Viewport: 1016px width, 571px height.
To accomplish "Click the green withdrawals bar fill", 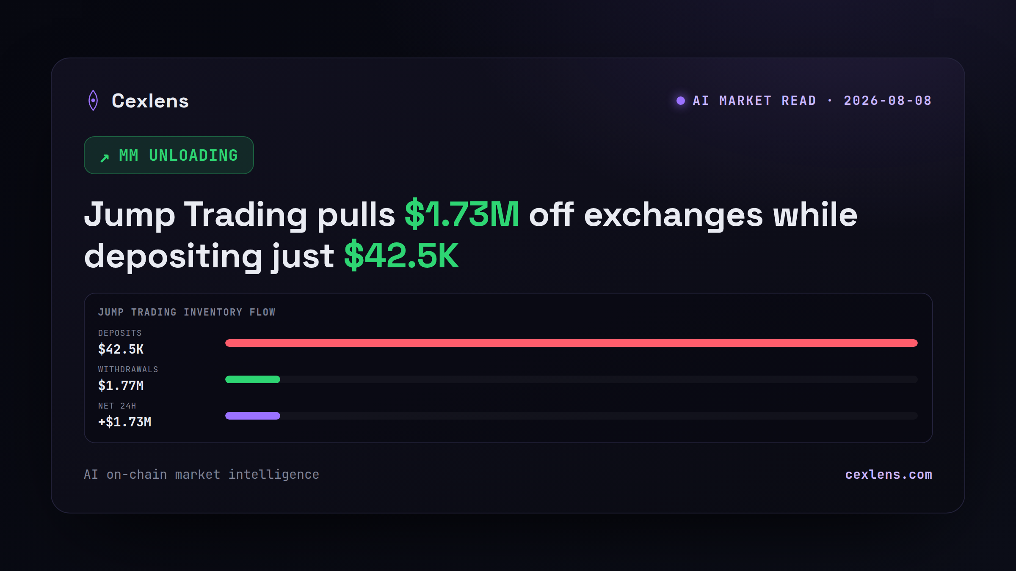I will tap(253, 379).
